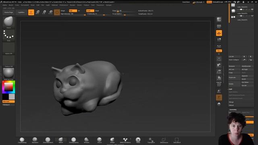Image resolution: width=258 pixels, height=145 pixels.
Task: Click the Rgb Intensity slider
Action: [73, 14]
